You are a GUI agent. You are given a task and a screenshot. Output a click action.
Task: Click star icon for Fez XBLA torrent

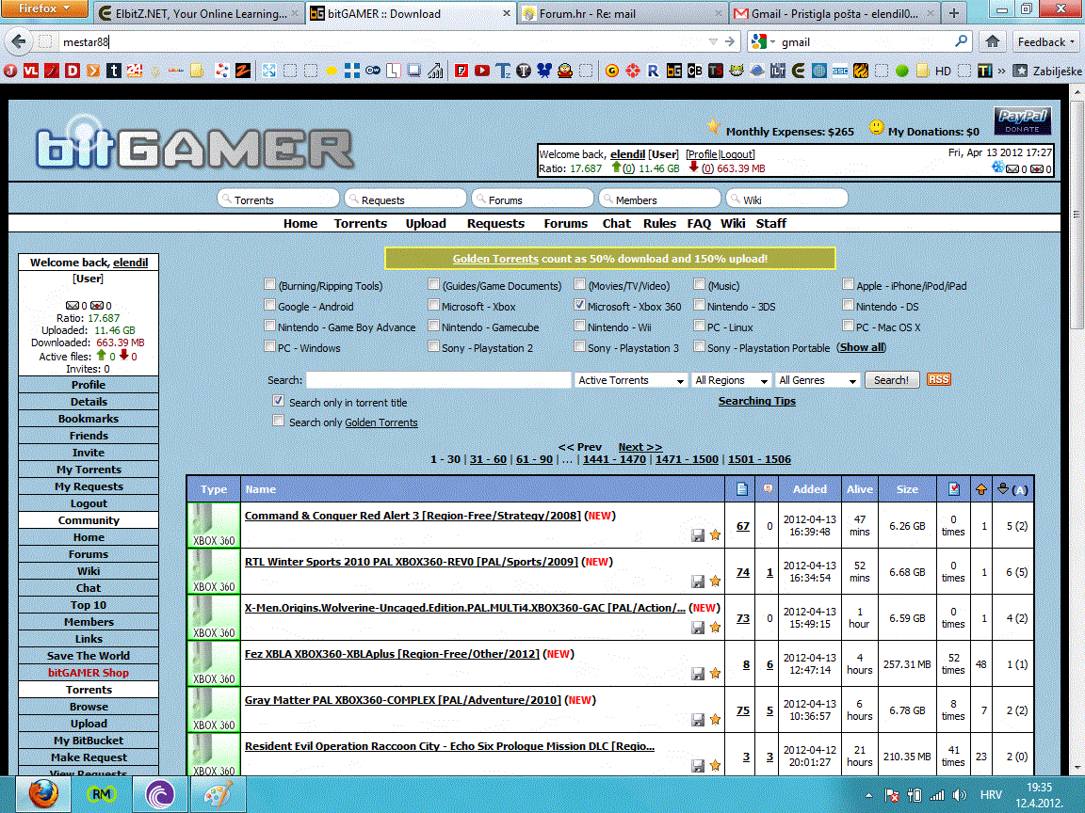[716, 674]
